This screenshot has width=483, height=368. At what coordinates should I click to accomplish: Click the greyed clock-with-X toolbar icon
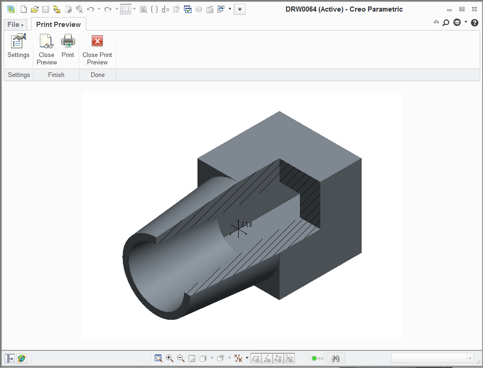(x=79, y=9)
